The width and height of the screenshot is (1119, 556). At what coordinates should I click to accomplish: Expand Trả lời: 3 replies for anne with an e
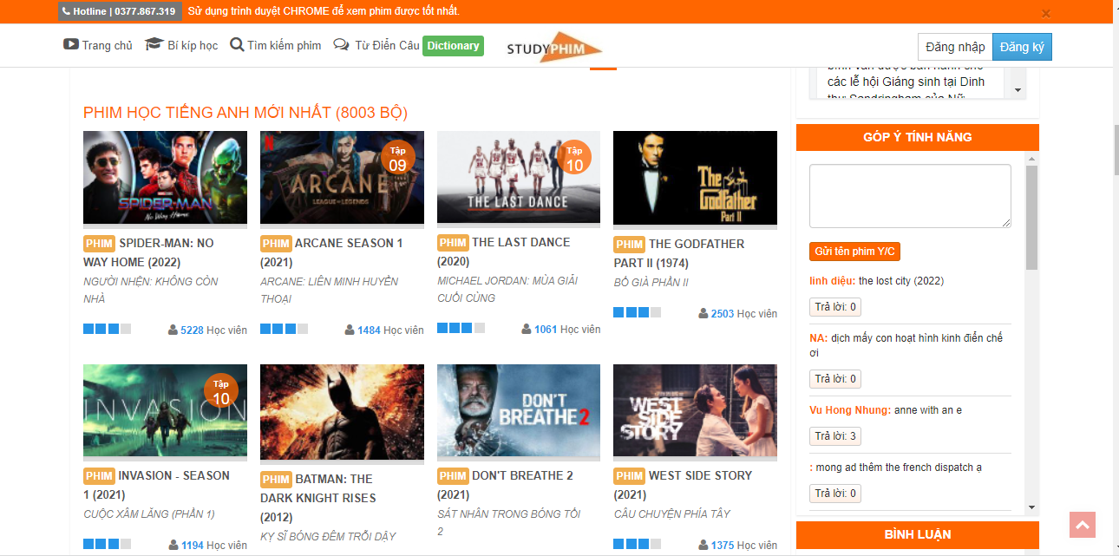pyautogui.click(x=834, y=436)
